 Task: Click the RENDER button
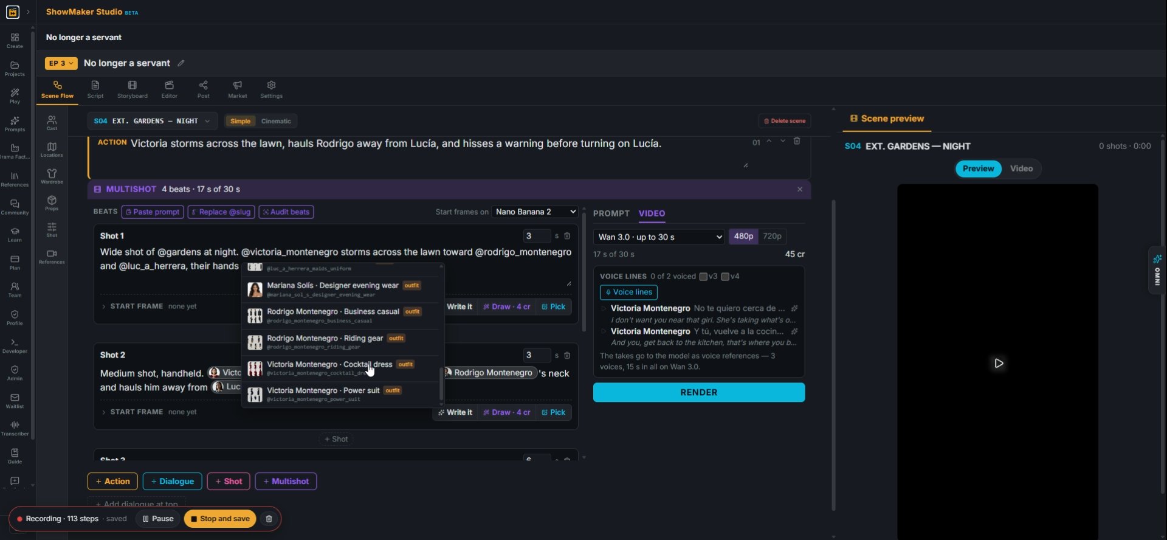click(x=699, y=392)
